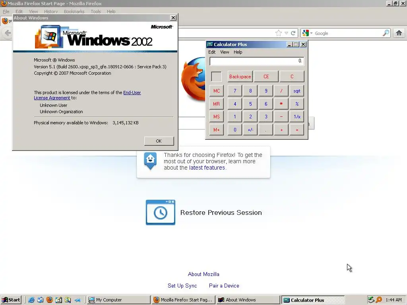407x305 pixels.
Task: Click calculator digit 6
Action: (266, 104)
